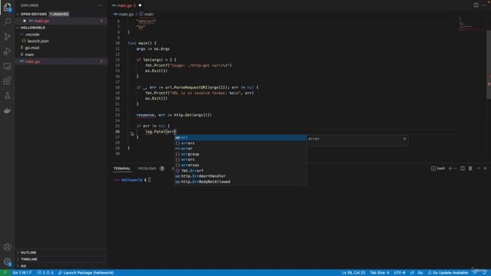
Task: Close the suggestion details popup
Action: (x=404, y=139)
